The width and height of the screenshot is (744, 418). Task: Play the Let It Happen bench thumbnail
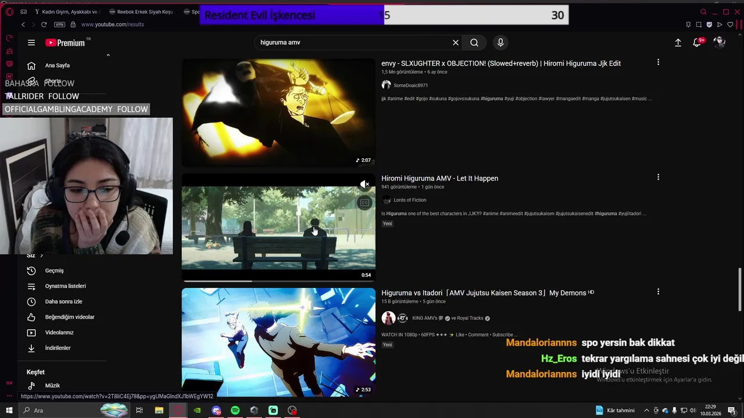point(278,228)
